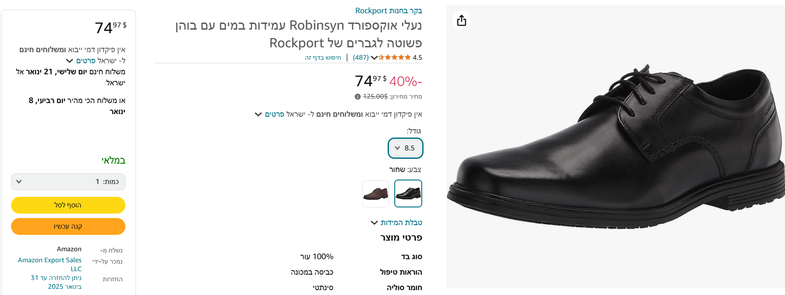Click details chevron under the main price

point(258,115)
